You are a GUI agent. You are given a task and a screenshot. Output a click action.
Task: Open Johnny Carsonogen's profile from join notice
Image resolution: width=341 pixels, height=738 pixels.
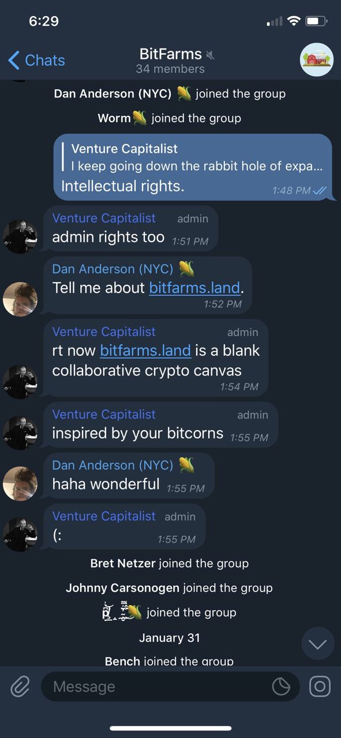click(123, 588)
